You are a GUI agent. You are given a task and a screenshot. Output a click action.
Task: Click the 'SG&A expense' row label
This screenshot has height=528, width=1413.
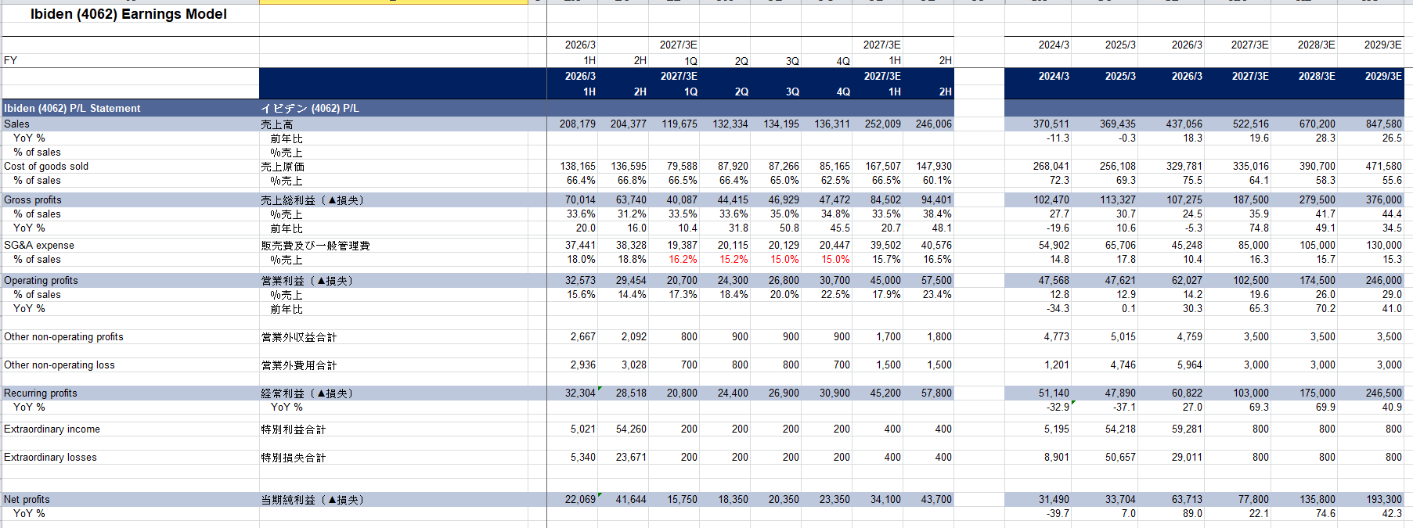tap(39, 245)
